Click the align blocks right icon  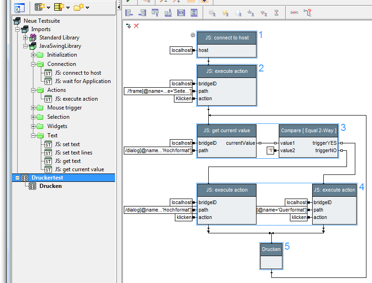(x=142, y=13)
